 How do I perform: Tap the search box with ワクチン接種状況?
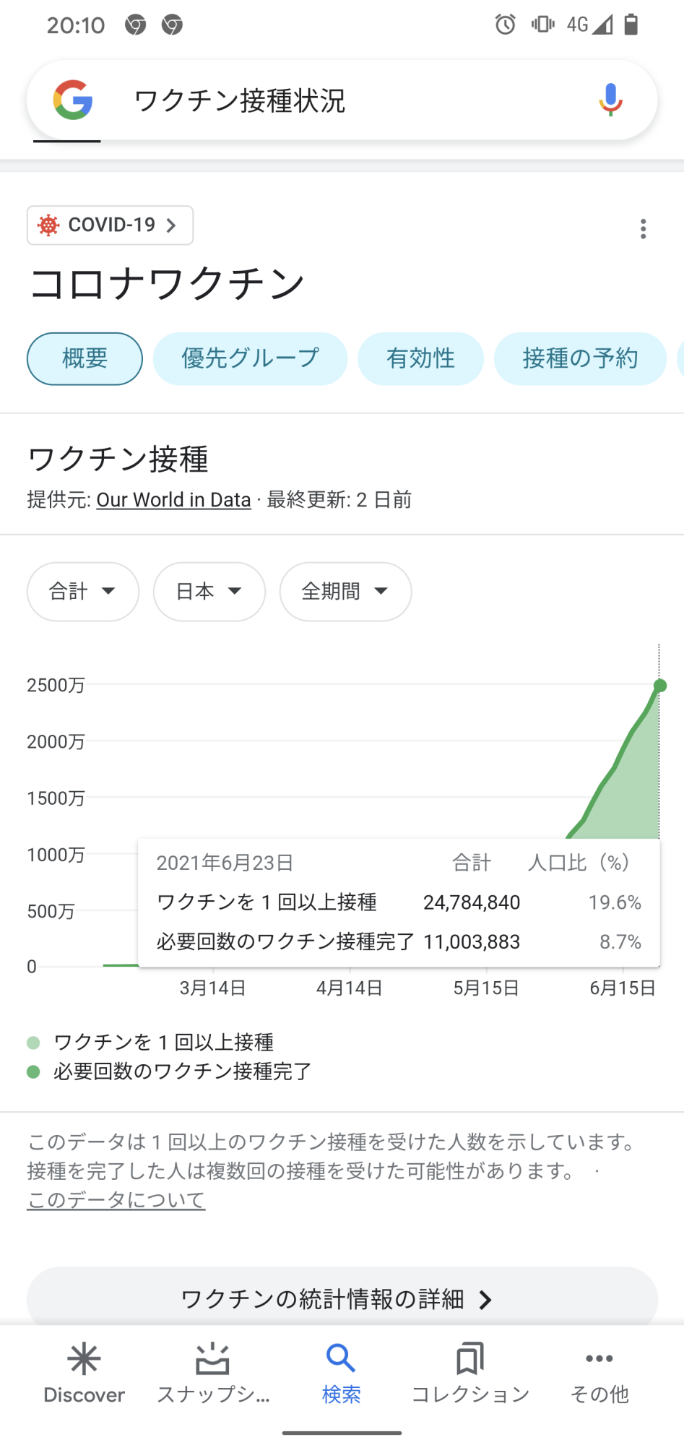tap(347, 100)
